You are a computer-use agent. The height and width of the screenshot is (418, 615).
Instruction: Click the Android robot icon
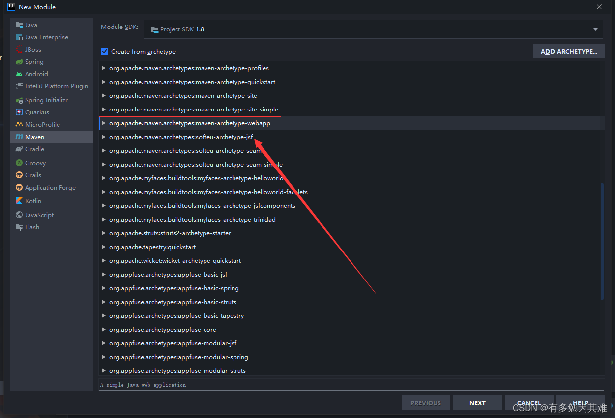coord(19,74)
